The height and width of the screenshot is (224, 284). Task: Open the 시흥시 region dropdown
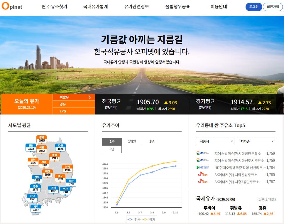click(215, 141)
